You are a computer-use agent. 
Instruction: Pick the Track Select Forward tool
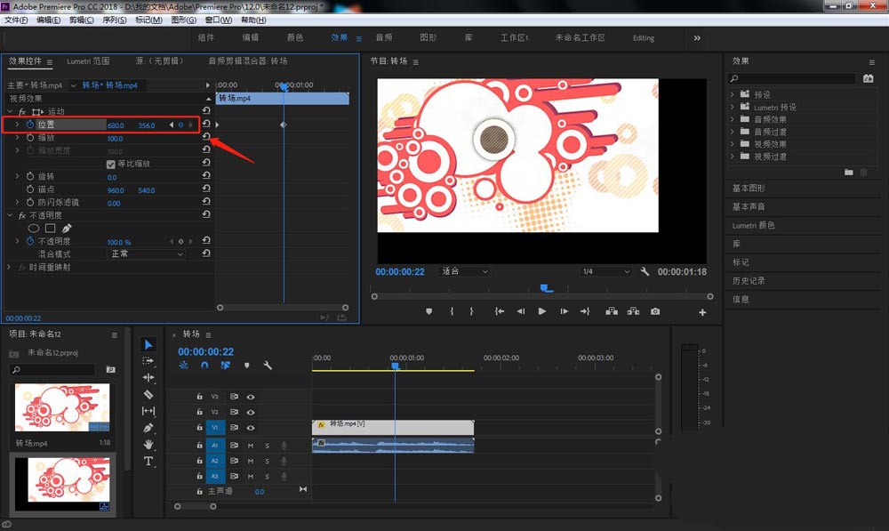pyautogui.click(x=148, y=361)
